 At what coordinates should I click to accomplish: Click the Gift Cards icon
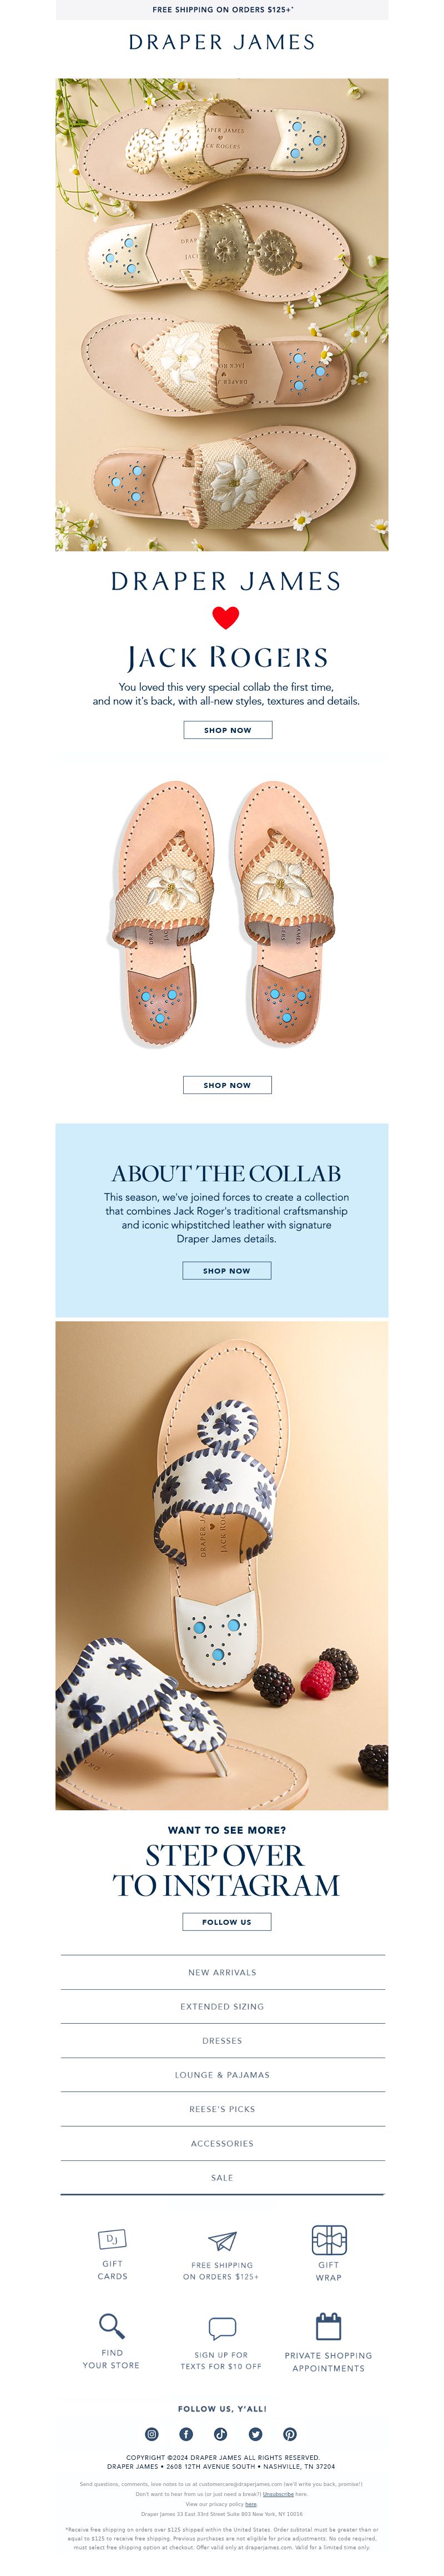[112, 2239]
